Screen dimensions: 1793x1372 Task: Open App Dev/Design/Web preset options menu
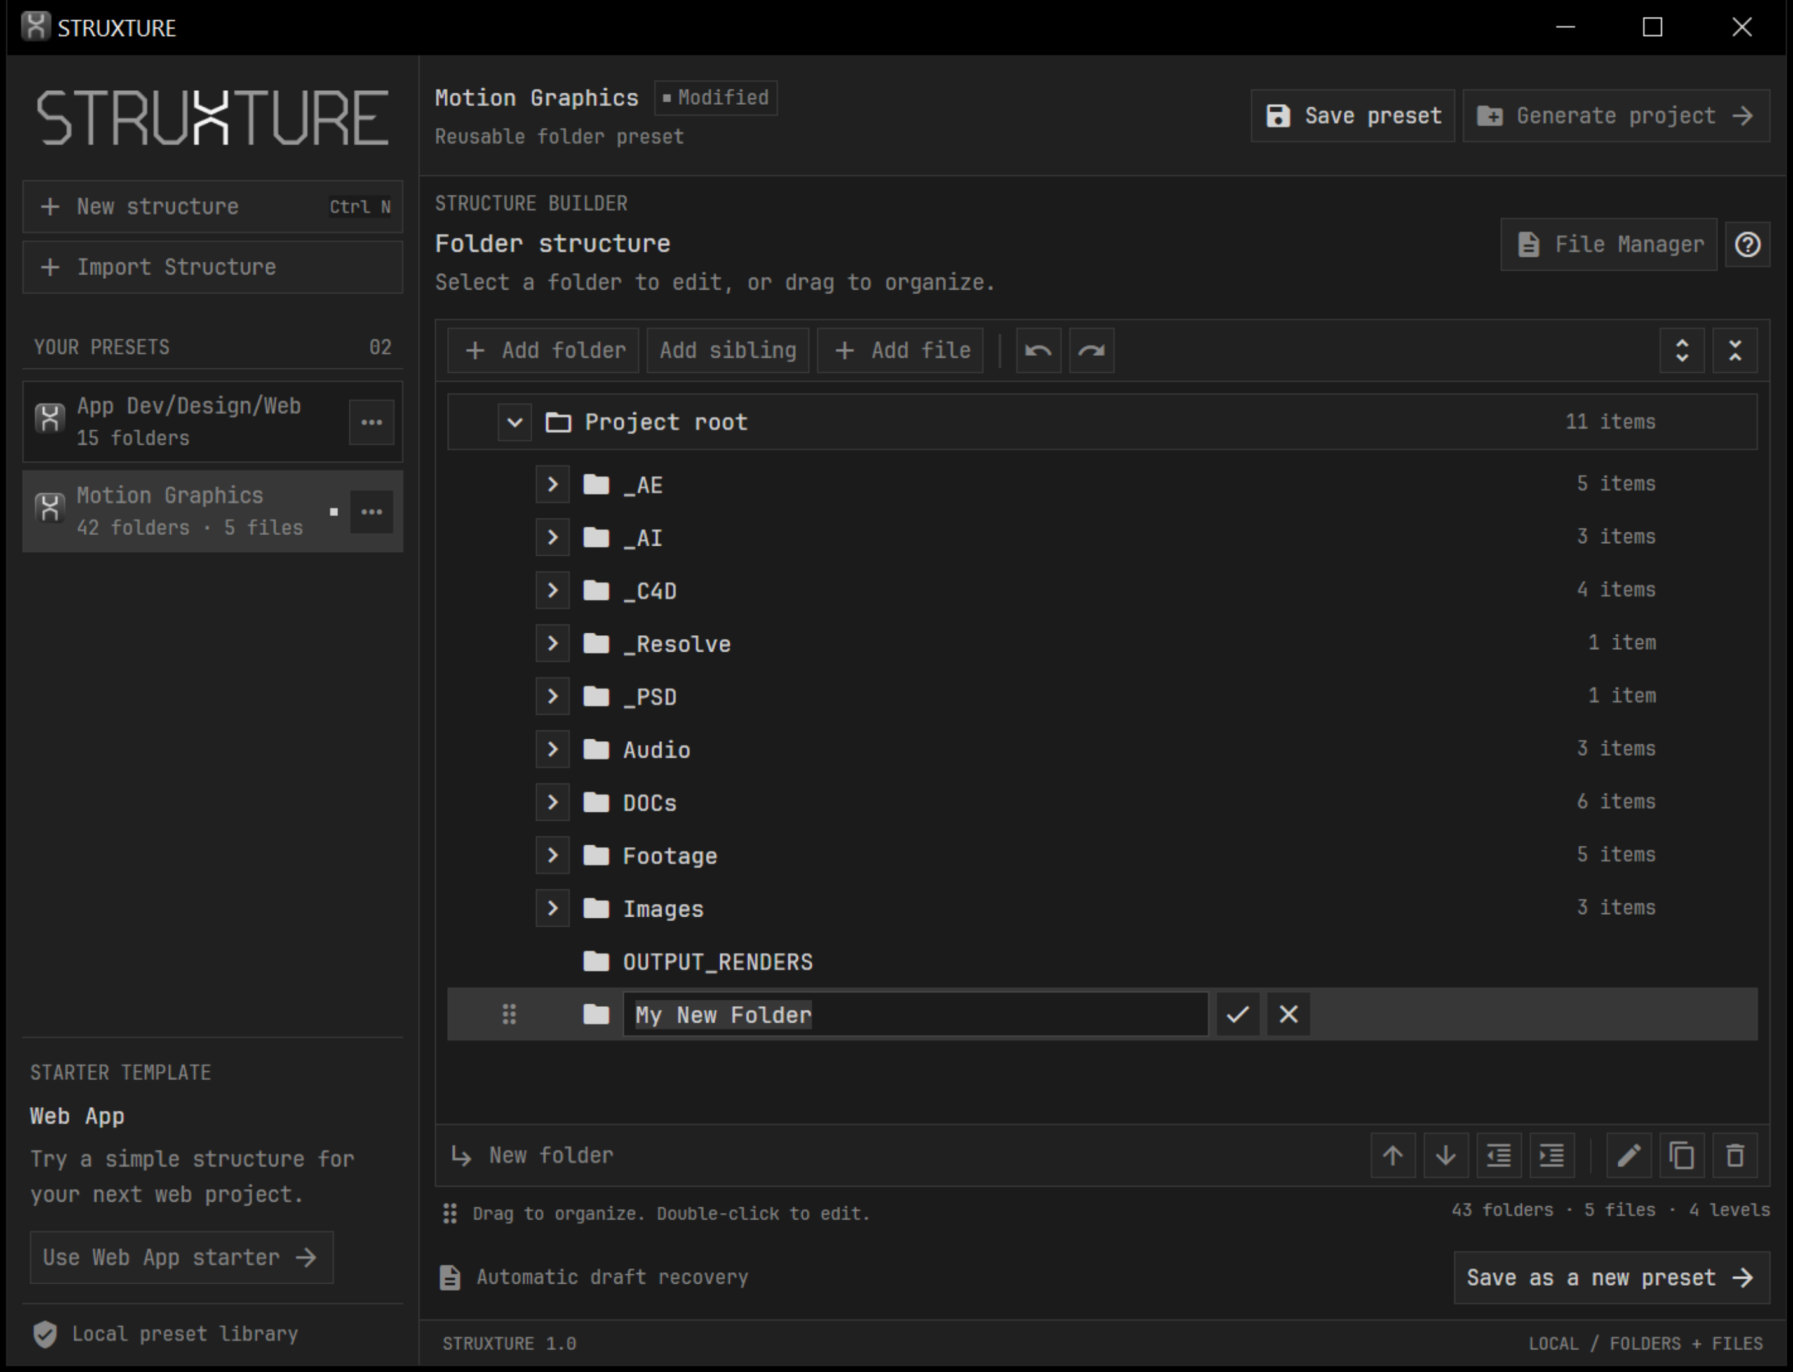coord(372,422)
